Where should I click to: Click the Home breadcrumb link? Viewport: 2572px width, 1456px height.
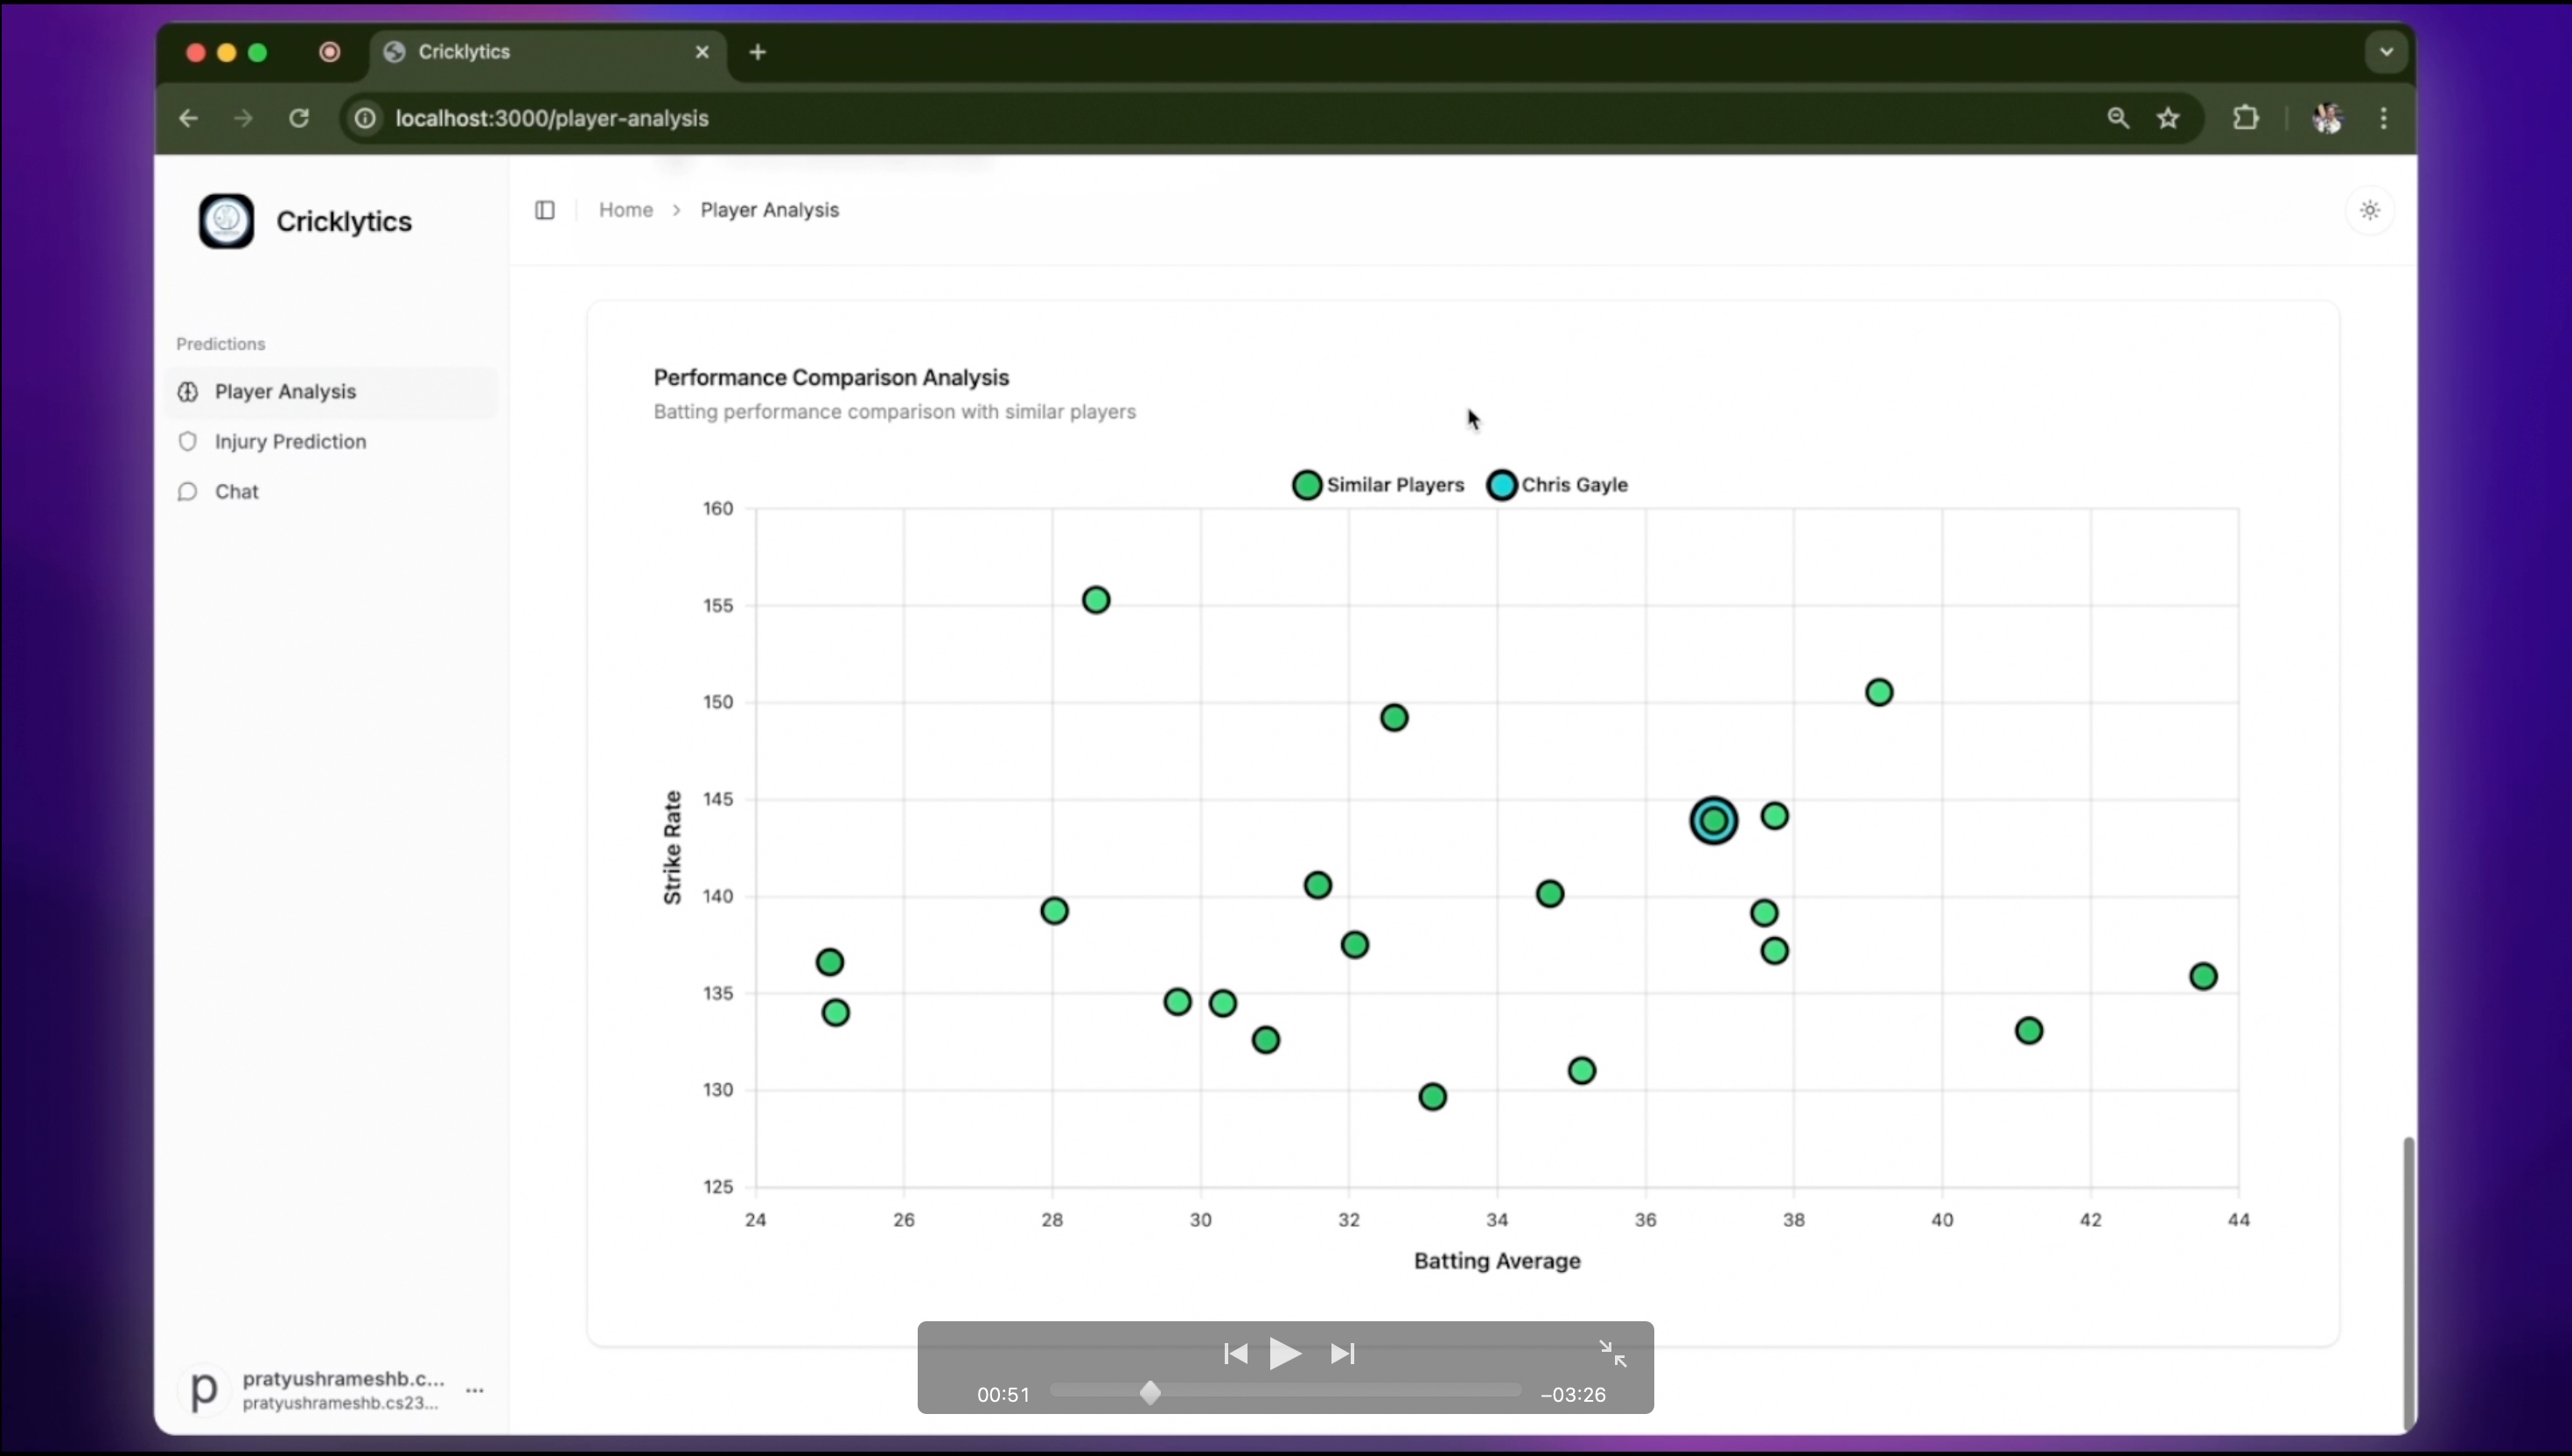click(x=626, y=210)
